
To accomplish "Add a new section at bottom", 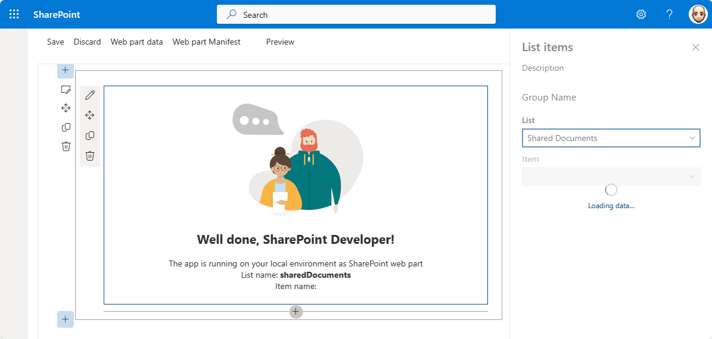I will (66, 319).
